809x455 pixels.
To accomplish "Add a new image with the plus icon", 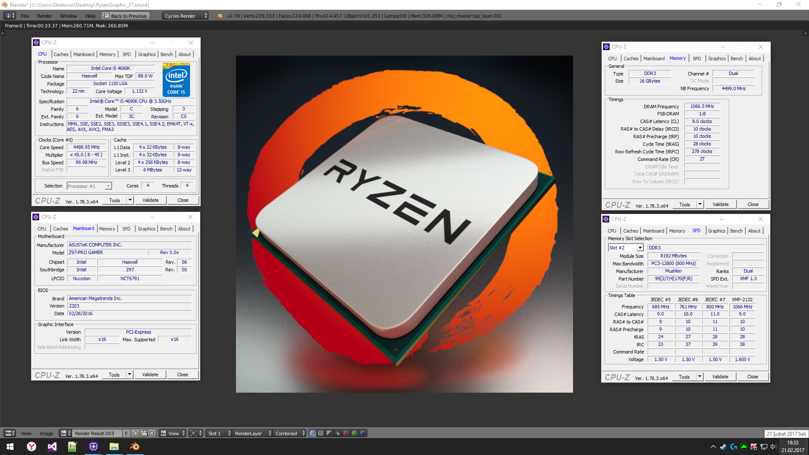I will [x=135, y=433].
